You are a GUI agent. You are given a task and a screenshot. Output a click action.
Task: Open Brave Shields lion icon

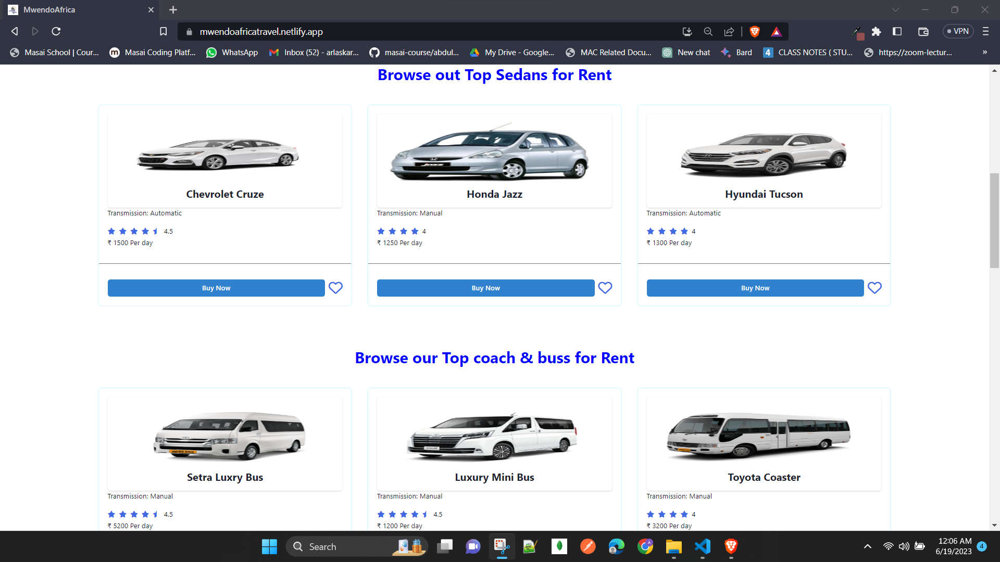[754, 32]
